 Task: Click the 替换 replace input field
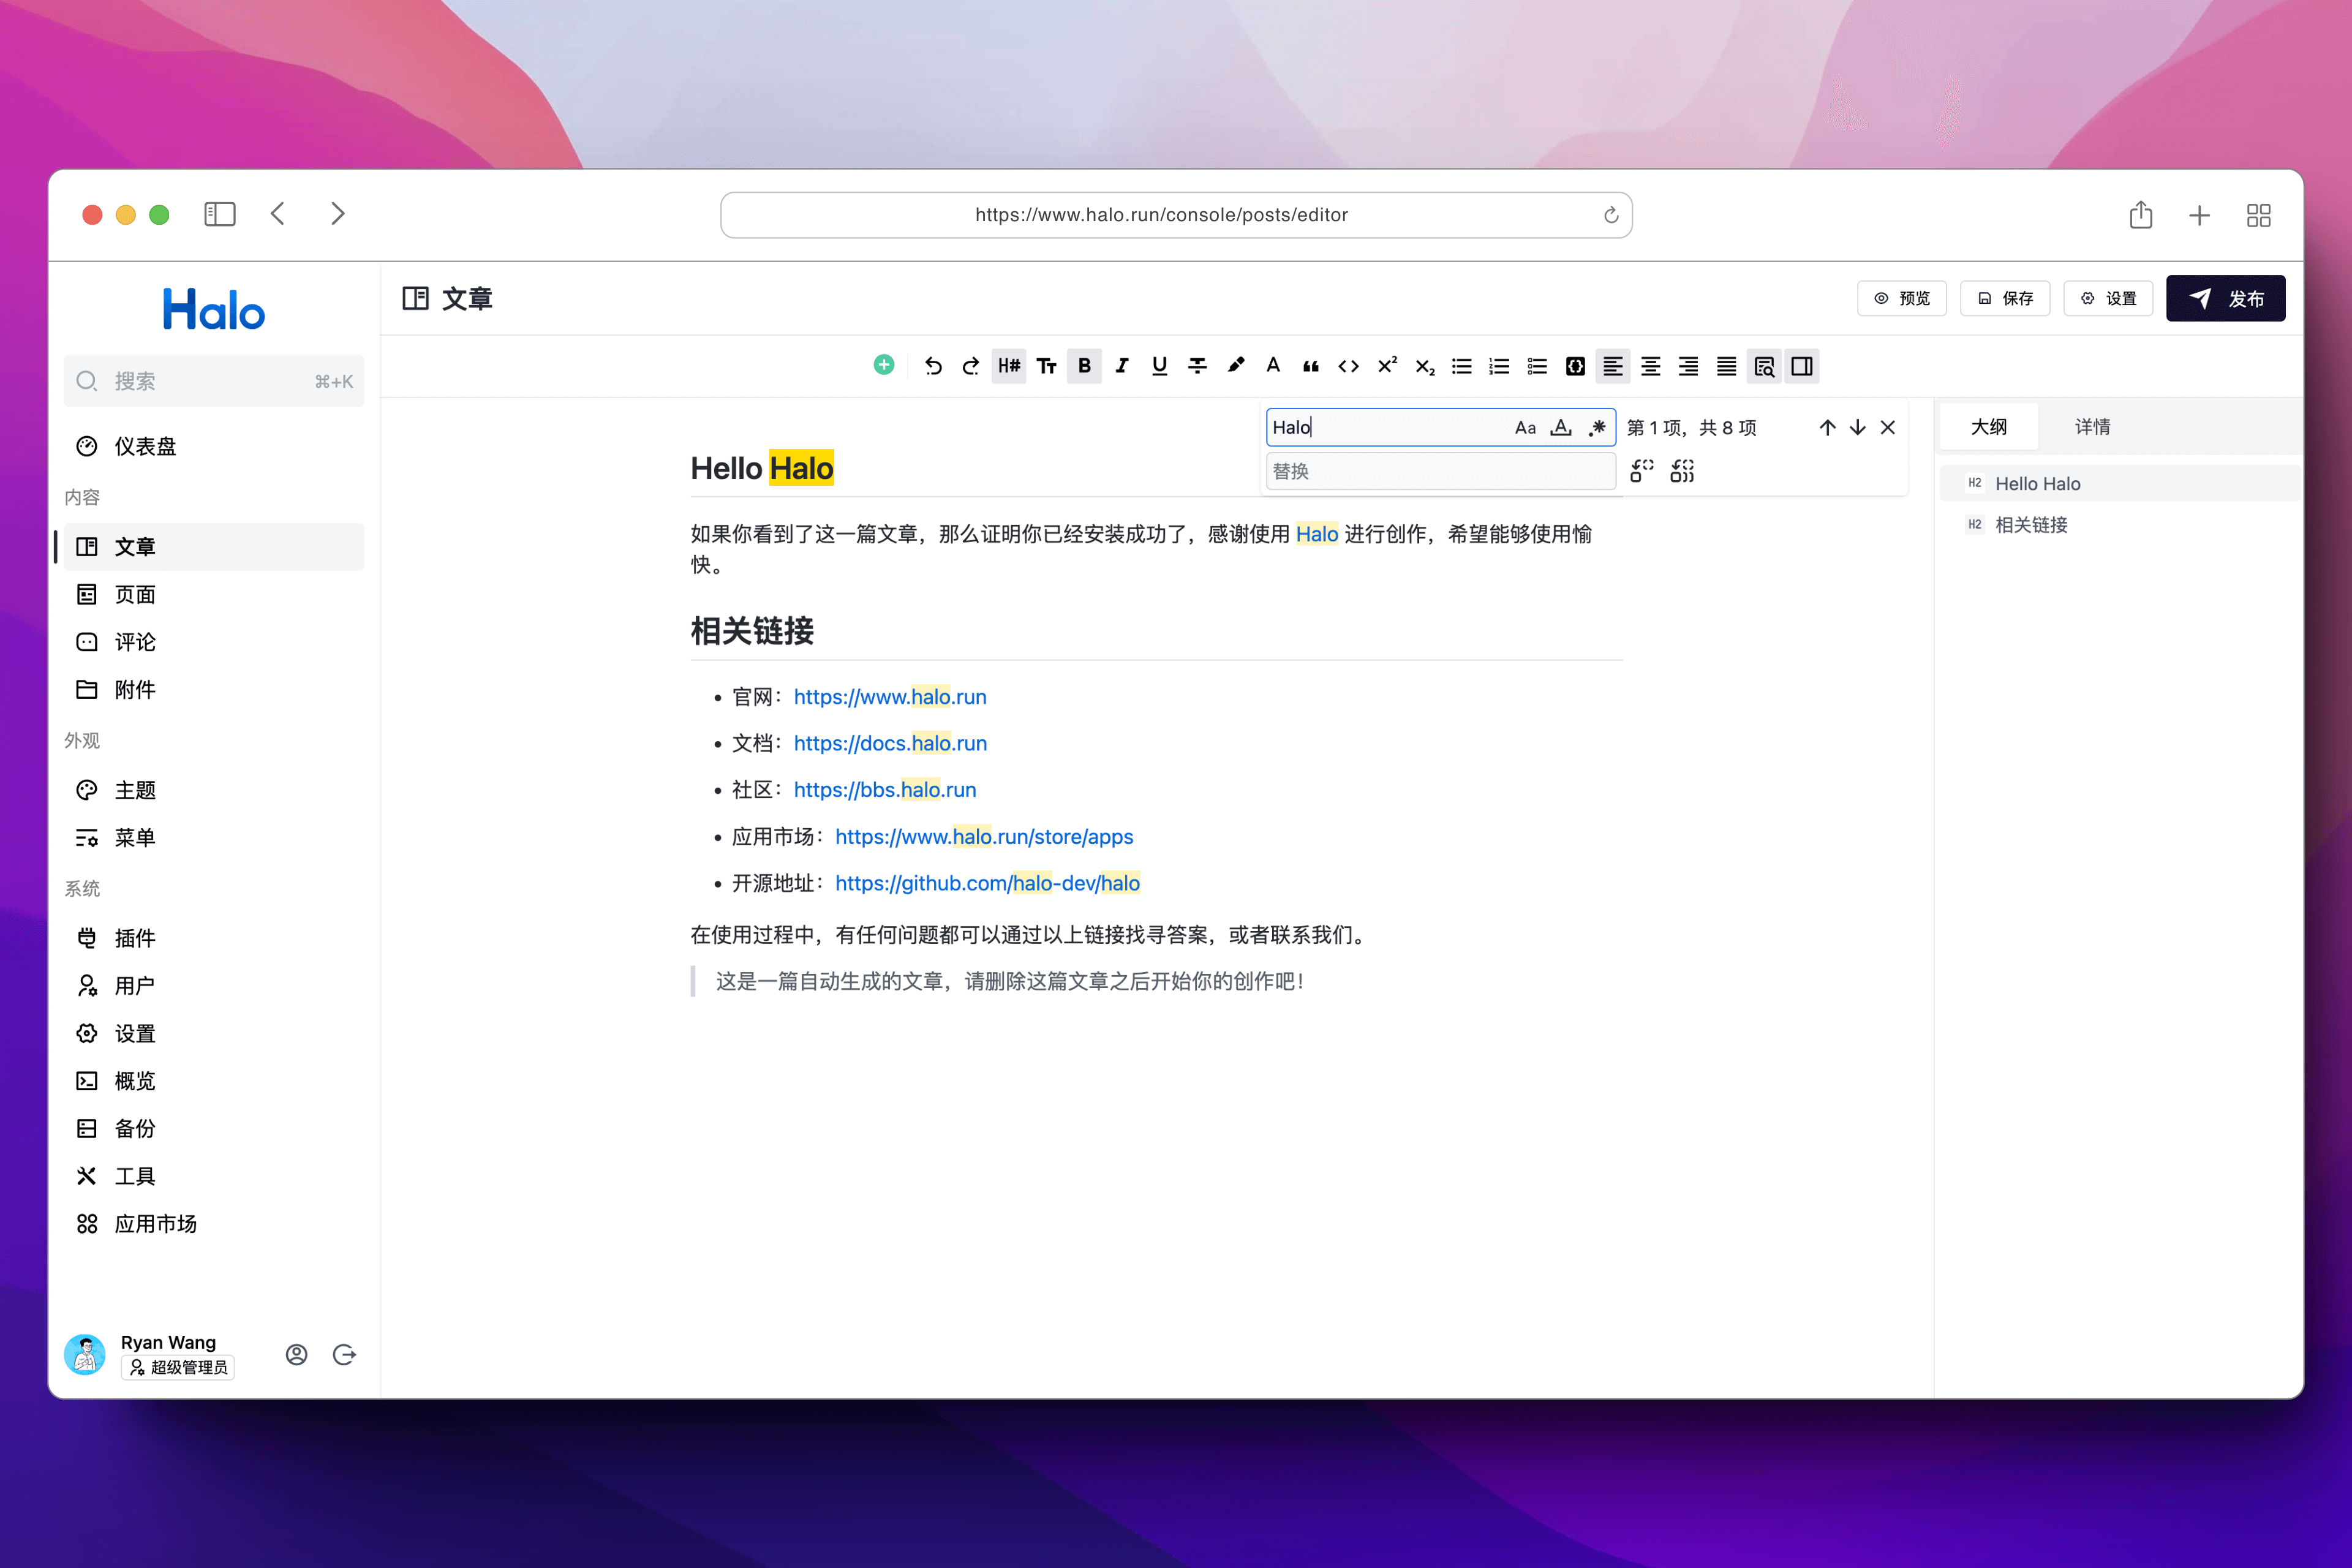pos(1440,471)
